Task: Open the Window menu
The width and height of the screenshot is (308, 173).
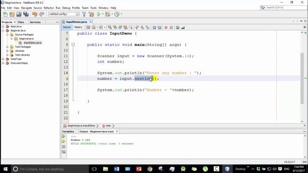Action: (x=103, y=8)
